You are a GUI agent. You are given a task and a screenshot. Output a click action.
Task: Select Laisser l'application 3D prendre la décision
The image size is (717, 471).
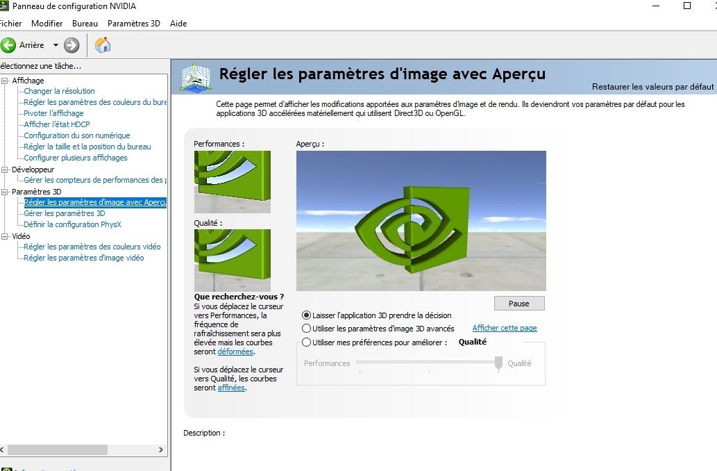pyautogui.click(x=306, y=315)
